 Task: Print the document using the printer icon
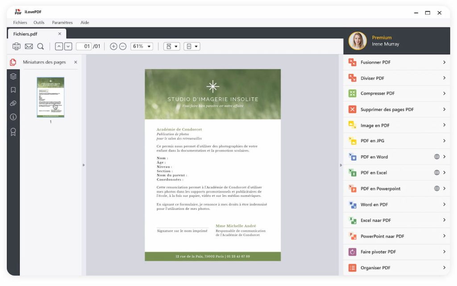17,46
